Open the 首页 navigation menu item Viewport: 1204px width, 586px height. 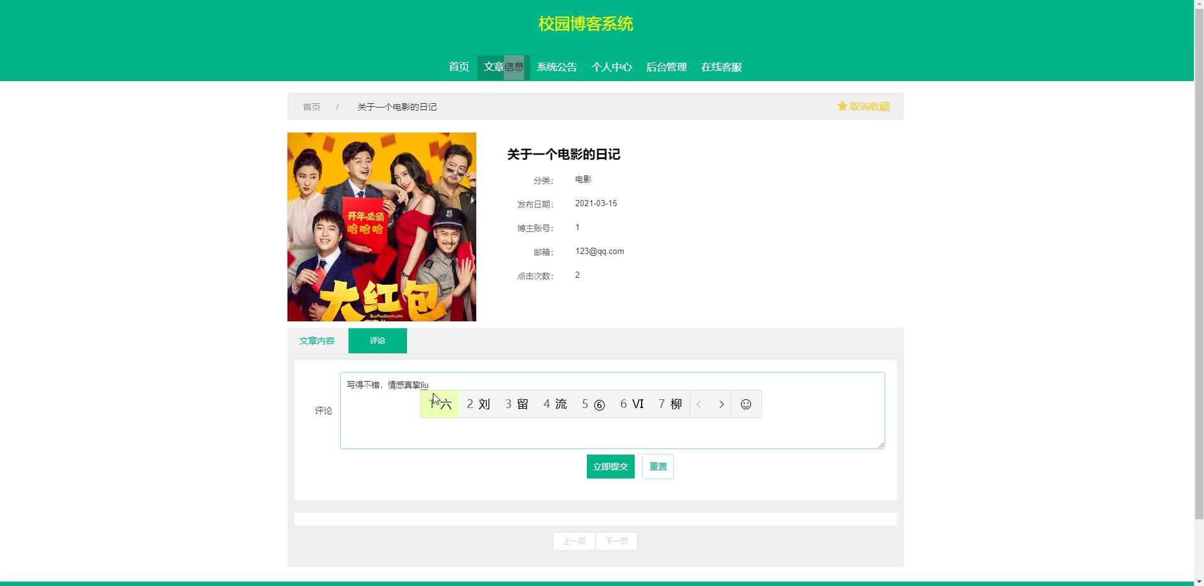459,67
